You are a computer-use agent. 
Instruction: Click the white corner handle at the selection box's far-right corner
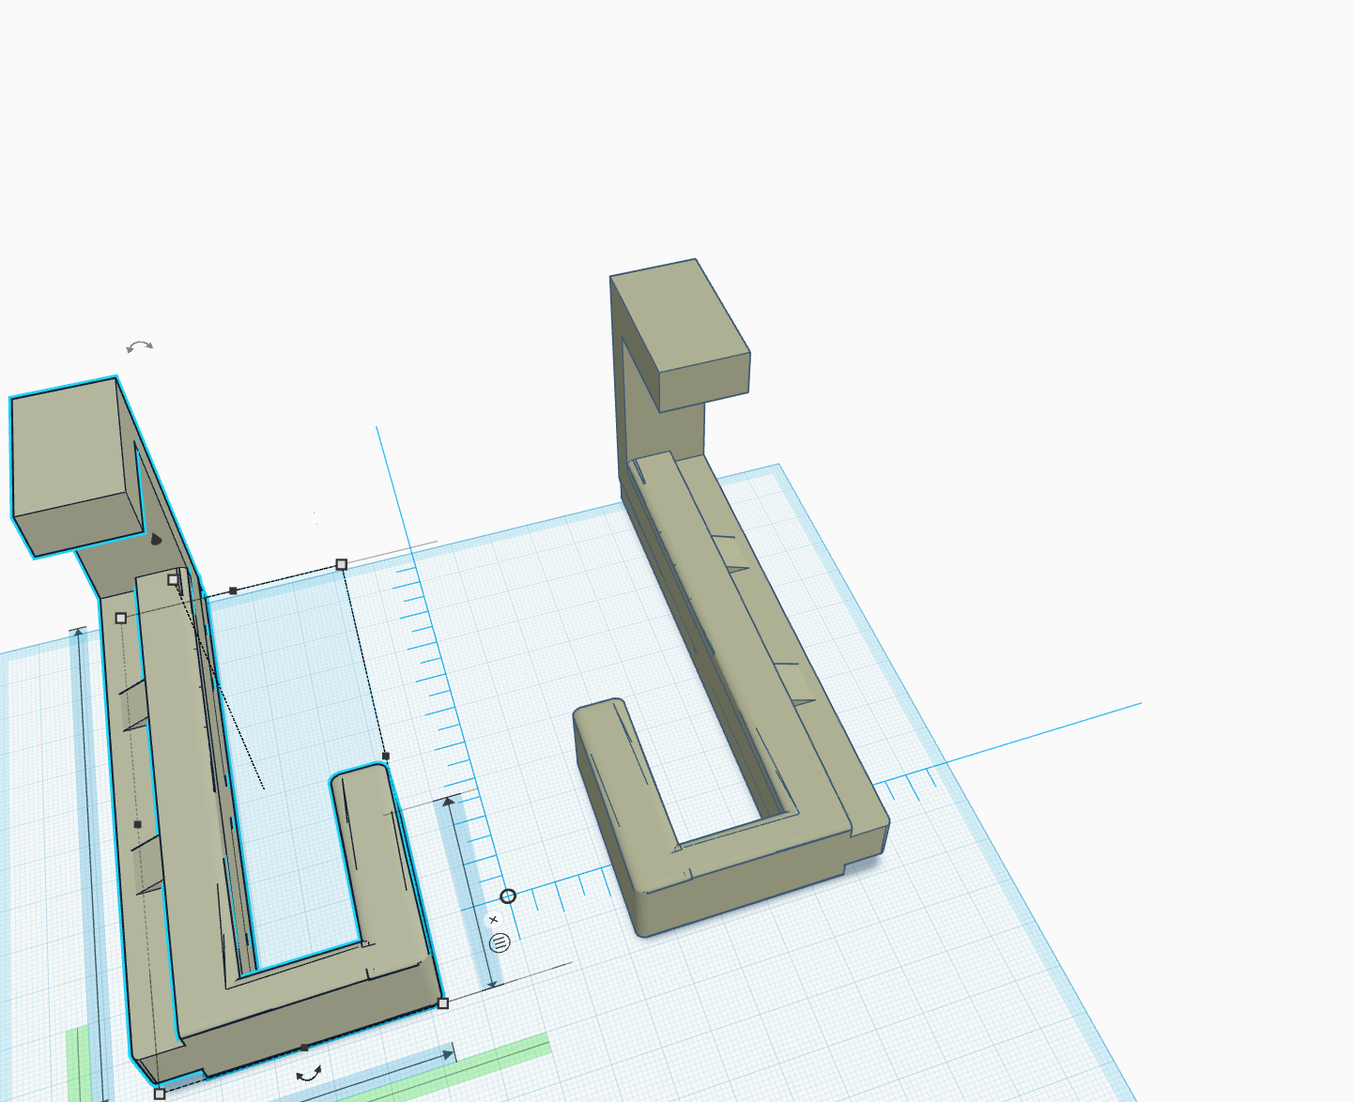[342, 564]
